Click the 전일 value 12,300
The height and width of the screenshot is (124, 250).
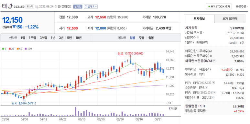(72, 17)
